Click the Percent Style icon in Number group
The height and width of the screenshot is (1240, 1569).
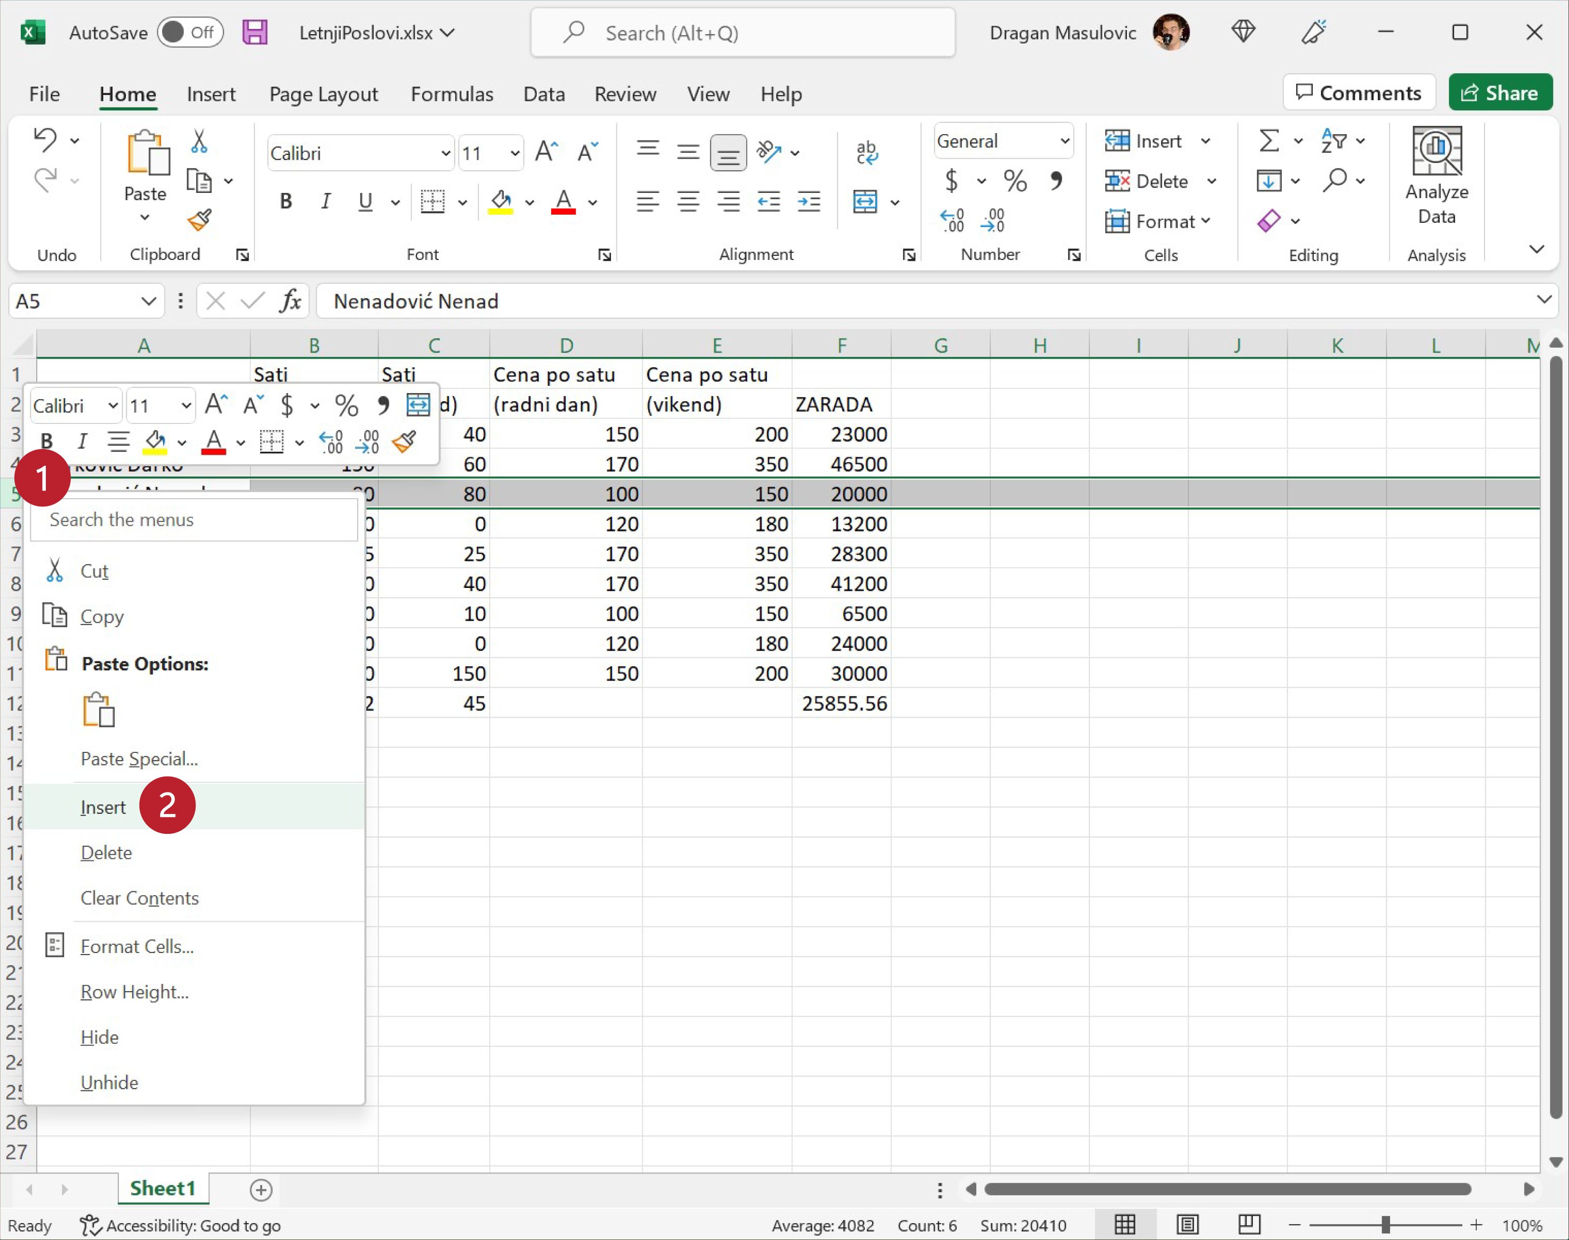pos(1015,181)
